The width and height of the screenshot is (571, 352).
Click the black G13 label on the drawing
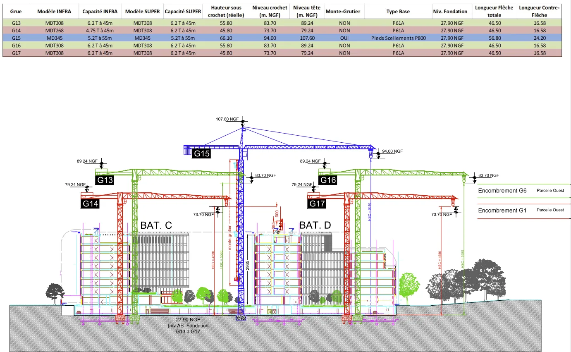pos(105,180)
